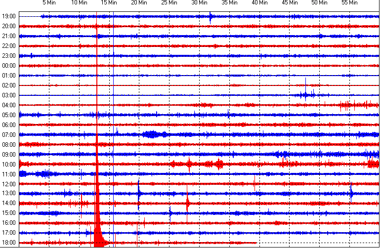Click the 40 Min axis label
The image size is (381, 249).
(x=260, y=2)
